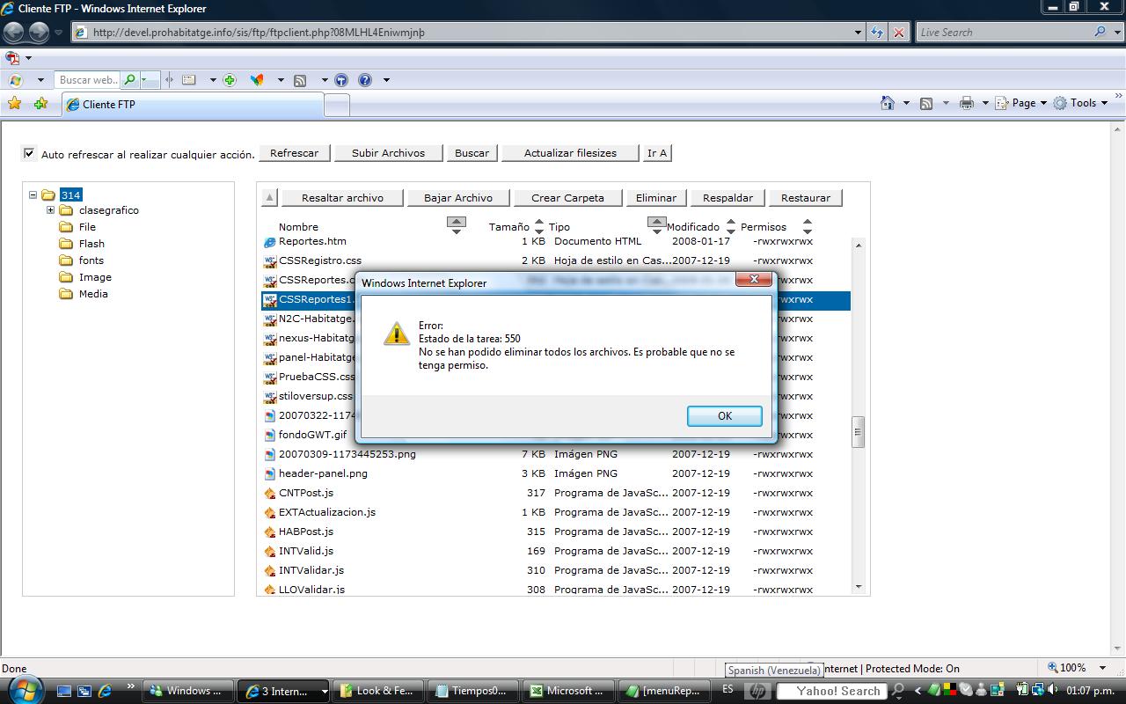Screen dimensions: 1126x704
Task: Click the Add to Favorites icon
Action: (40, 104)
